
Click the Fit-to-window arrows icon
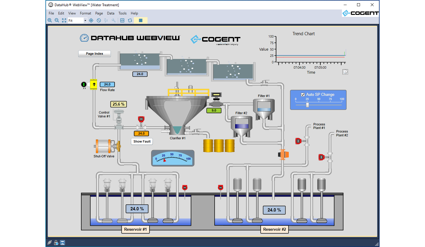(x=64, y=20)
